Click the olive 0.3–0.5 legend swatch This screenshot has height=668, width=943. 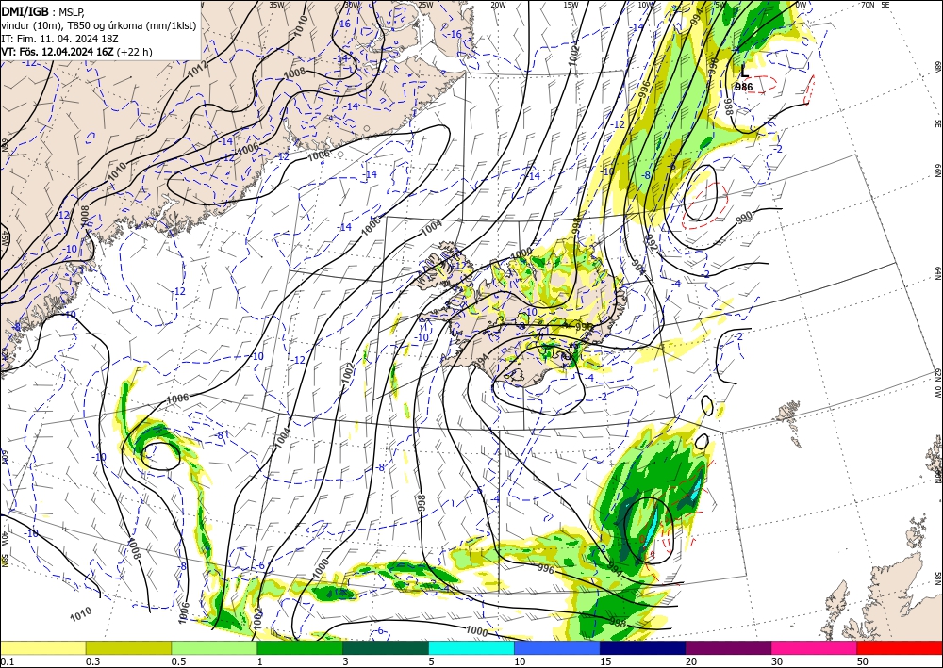coord(128,648)
